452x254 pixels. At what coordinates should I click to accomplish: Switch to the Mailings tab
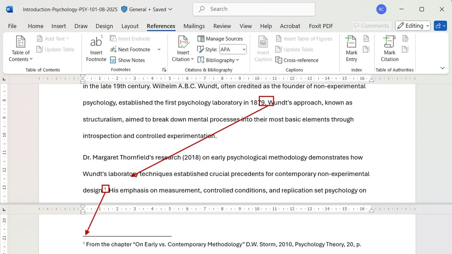point(194,26)
